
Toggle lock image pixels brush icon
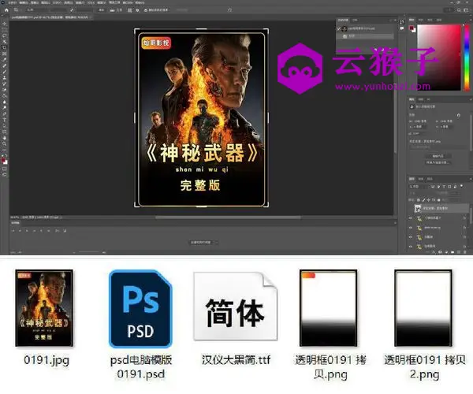tap(423, 200)
